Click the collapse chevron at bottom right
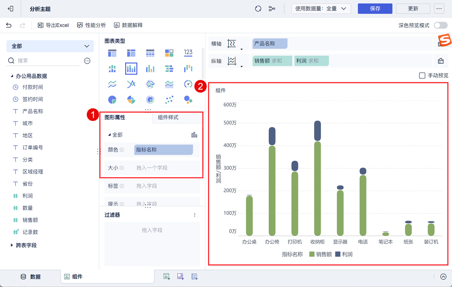Image resolution: width=452 pixels, height=287 pixels. pos(443,277)
